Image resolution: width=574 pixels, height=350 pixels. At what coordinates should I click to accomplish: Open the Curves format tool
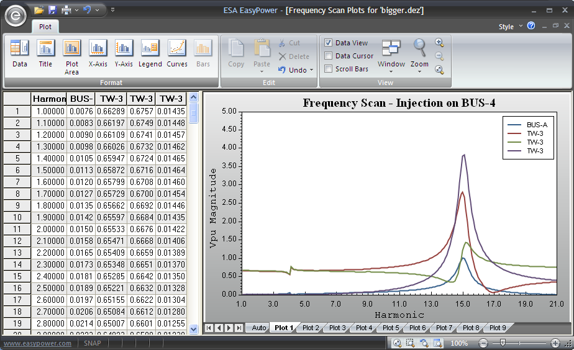coord(177,54)
